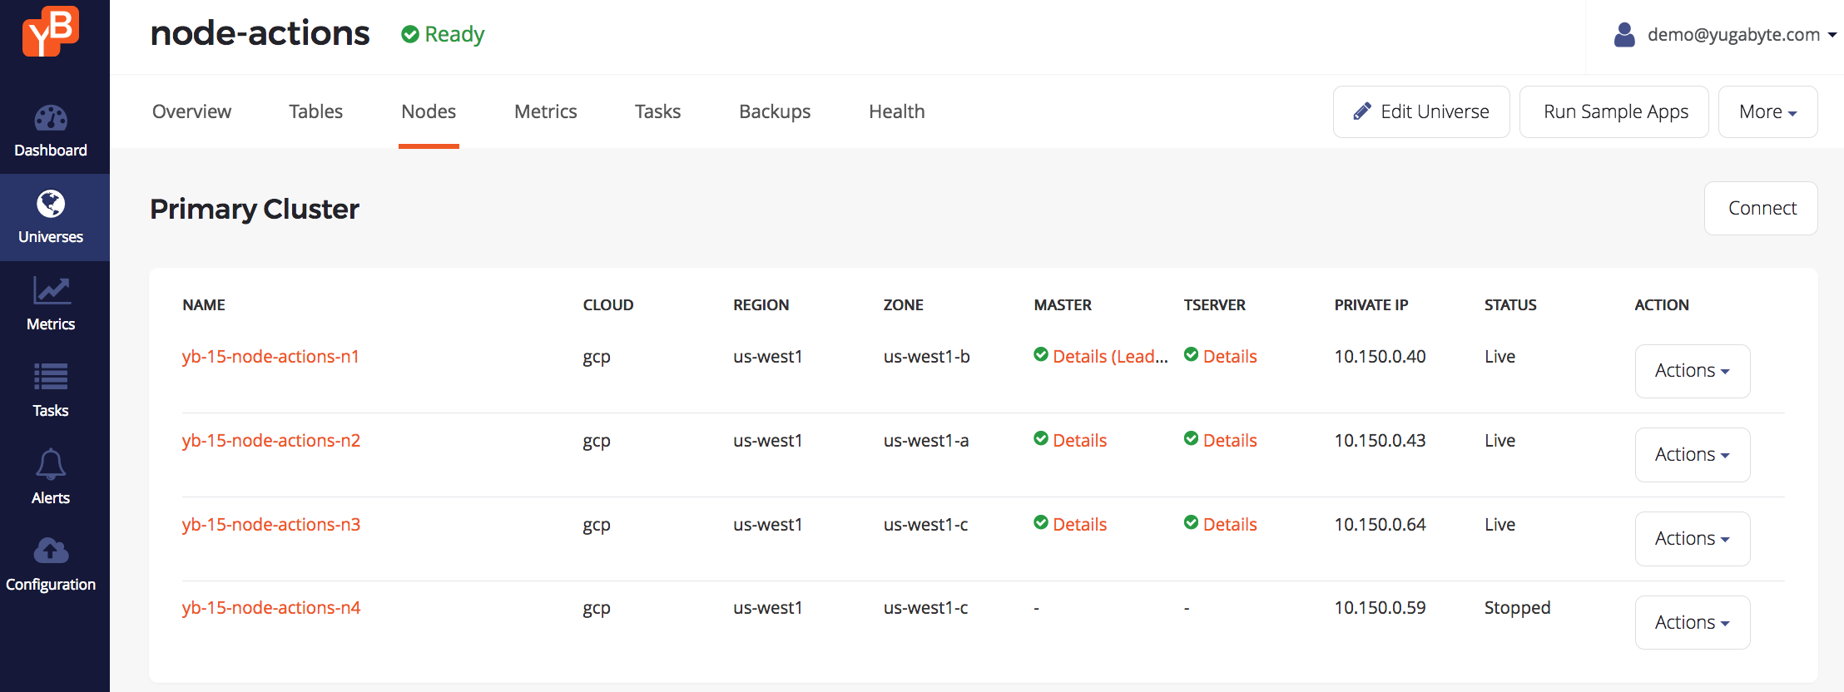The image size is (1844, 692).
Task: Click the MASTER column header
Action: coord(1063,305)
